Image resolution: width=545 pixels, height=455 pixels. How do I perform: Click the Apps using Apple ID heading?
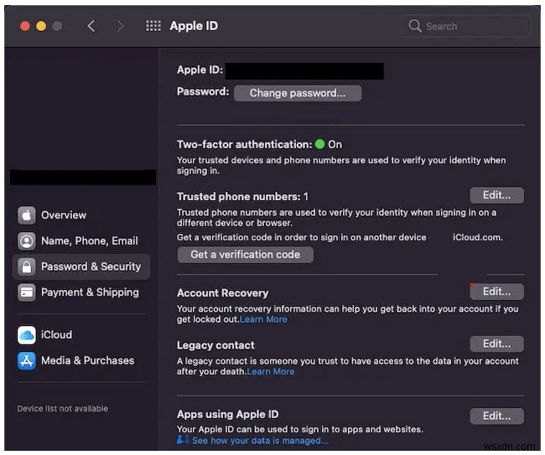click(x=228, y=415)
